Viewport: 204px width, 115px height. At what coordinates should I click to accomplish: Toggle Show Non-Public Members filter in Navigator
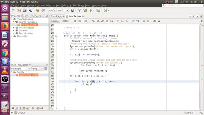click(24, 108)
